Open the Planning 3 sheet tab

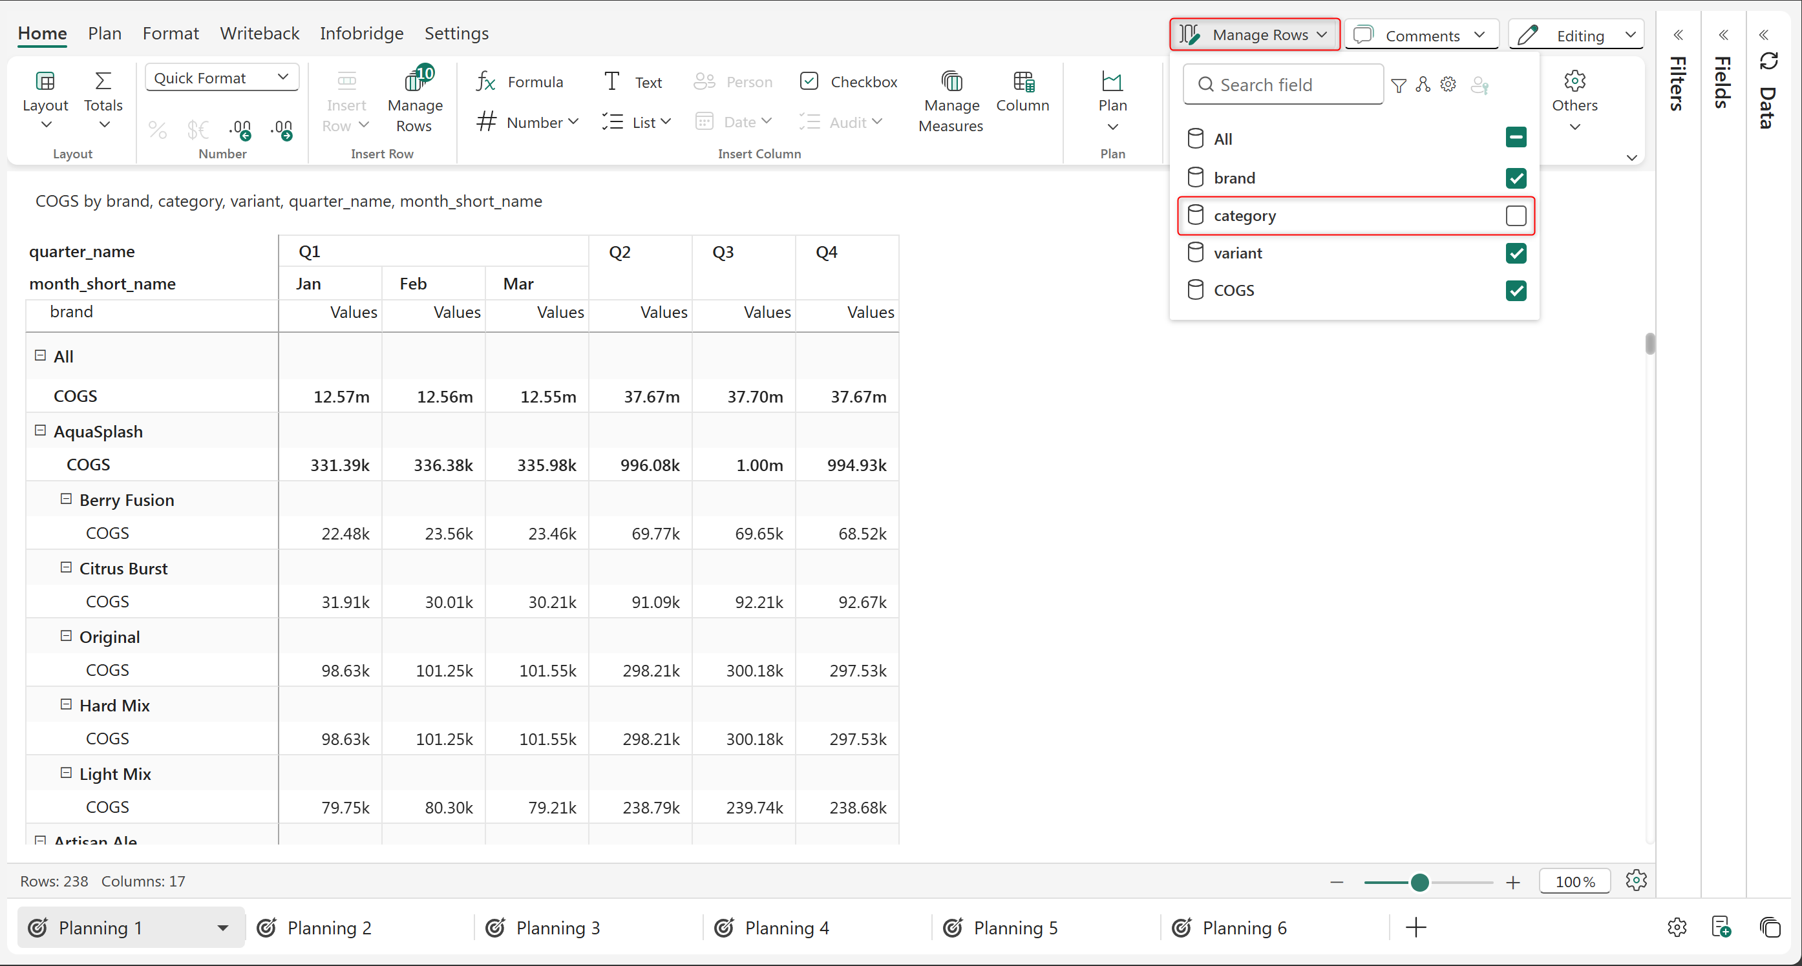pyautogui.click(x=558, y=927)
